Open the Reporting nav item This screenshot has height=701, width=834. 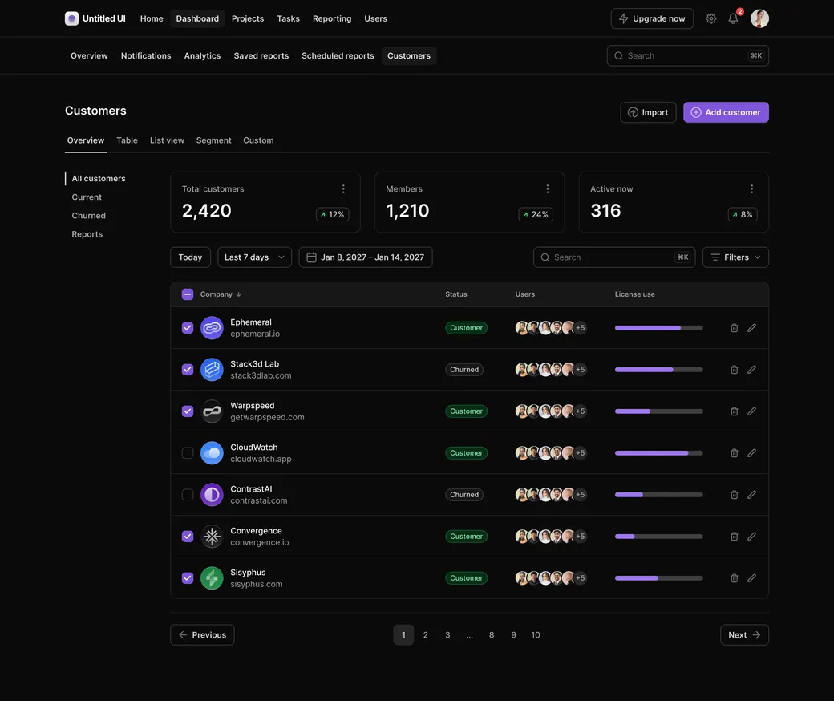[332, 18]
